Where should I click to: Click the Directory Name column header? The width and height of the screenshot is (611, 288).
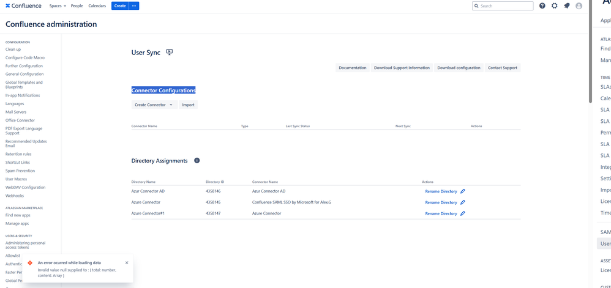click(x=143, y=182)
